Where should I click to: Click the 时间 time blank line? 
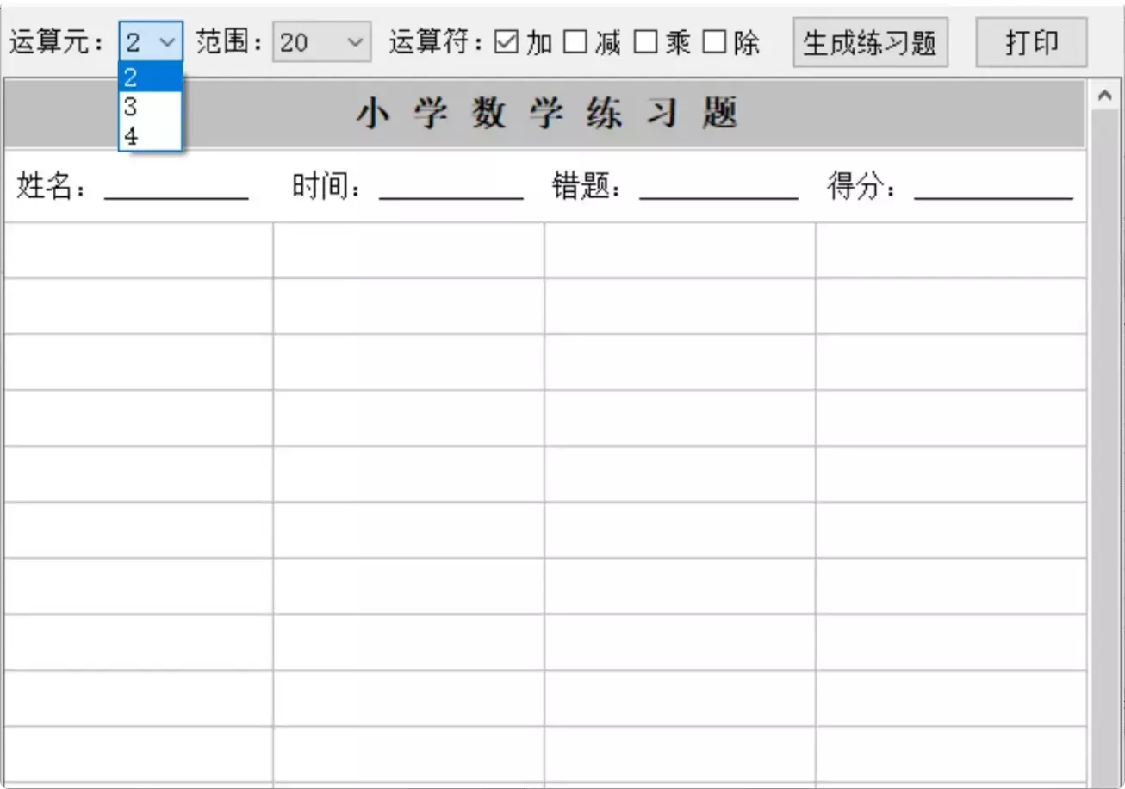[x=451, y=196]
